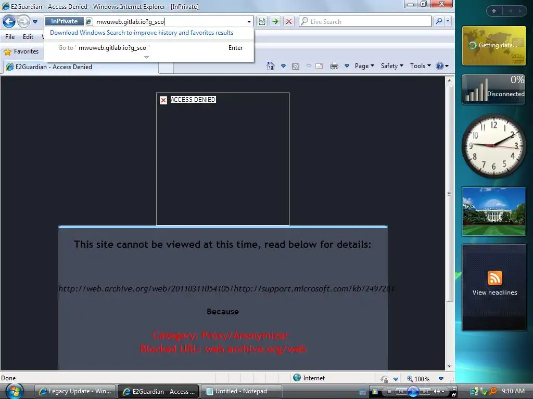Click the Compatibility View icon
Screen dimensions: 533x399
(262, 22)
